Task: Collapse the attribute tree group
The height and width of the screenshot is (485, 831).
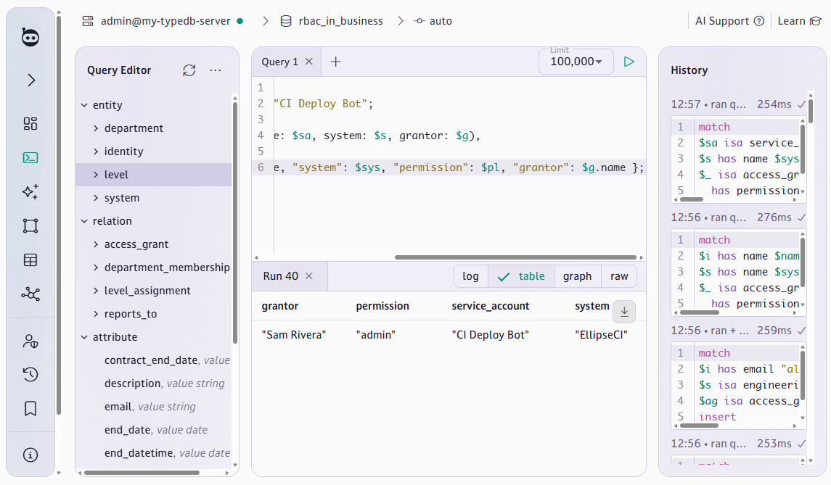Action: click(84, 337)
